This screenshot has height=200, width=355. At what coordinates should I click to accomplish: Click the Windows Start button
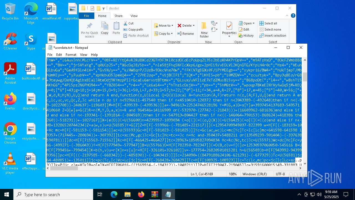pos(7,194)
